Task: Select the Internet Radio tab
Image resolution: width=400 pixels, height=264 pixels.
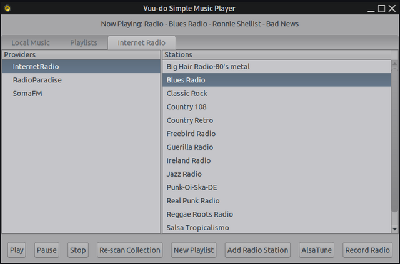Action: tap(141, 43)
